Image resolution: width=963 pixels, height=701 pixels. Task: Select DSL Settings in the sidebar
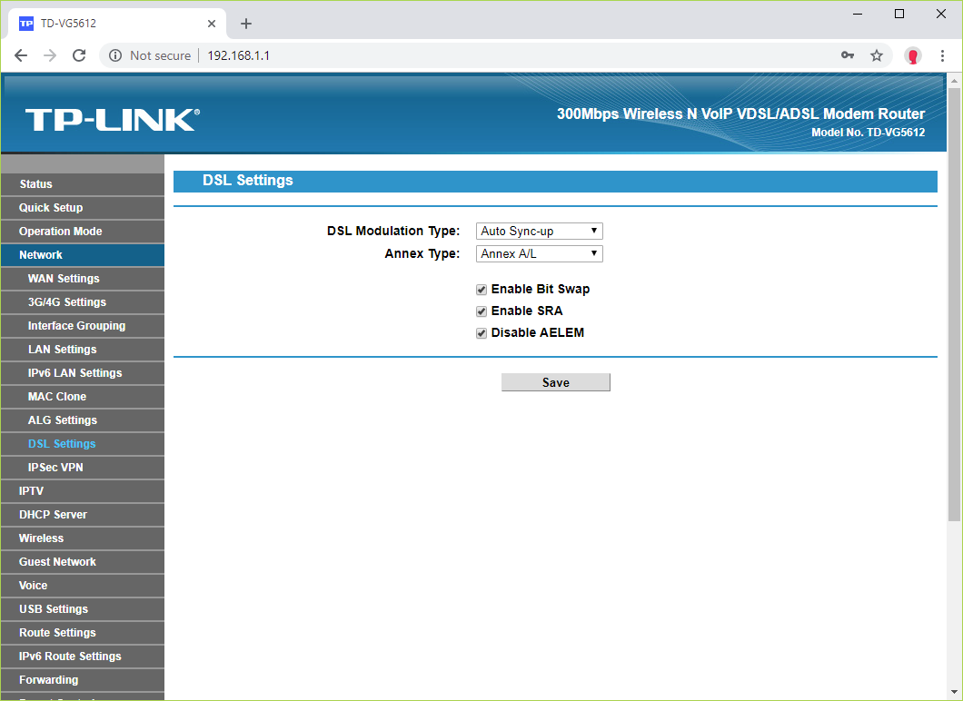(x=83, y=444)
